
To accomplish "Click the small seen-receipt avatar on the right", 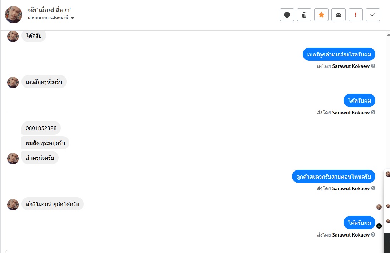I will point(379,207).
